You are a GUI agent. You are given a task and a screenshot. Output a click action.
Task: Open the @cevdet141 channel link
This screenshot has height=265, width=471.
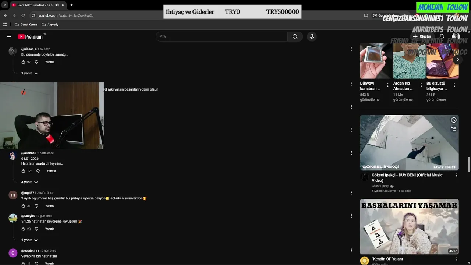point(30,251)
